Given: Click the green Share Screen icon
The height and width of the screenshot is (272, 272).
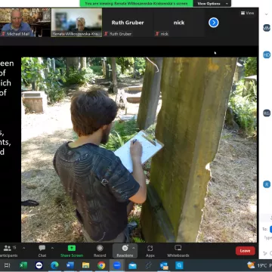Looking at the screenshot, I should click(x=72, y=248).
